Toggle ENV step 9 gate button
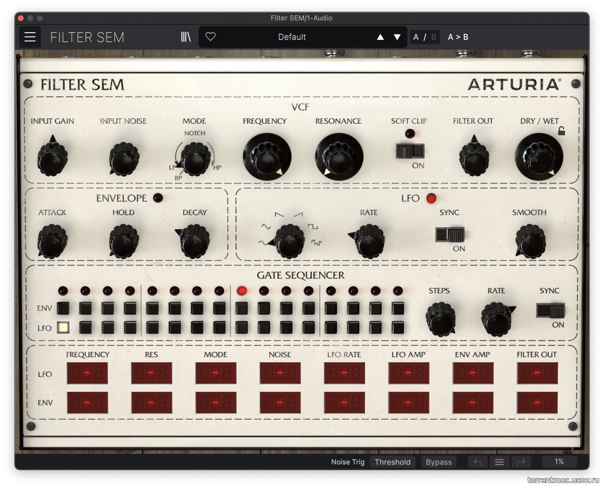Image resolution: width=604 pixels, height=487 pixels. pyautogui.click(x=242, y=308)
